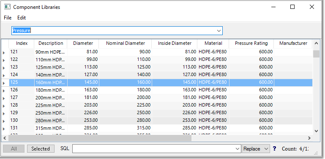Select the '315mm HDP...' description cell
The width and height of the screenshot is (325, 159).
click(51, 128)
